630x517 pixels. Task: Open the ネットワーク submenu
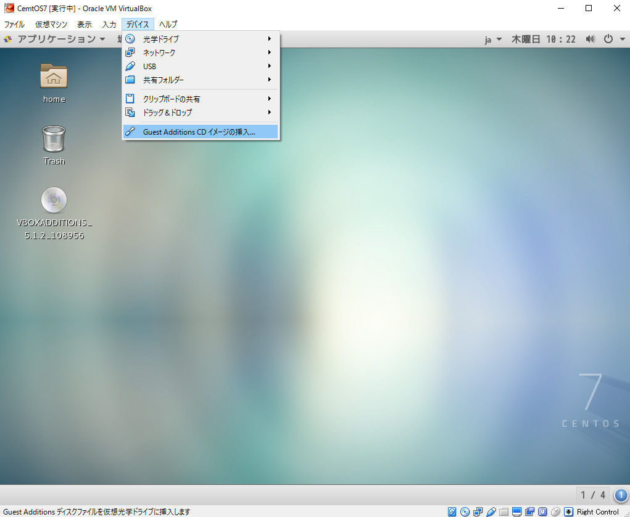(200, 53)
